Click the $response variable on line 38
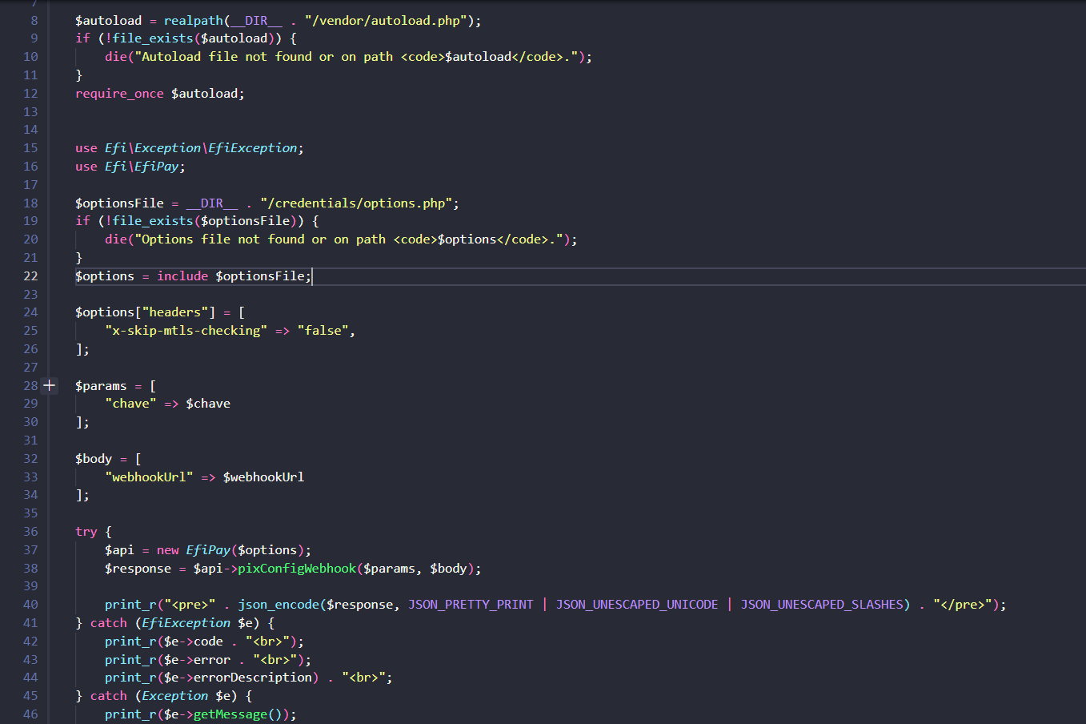 138,569
